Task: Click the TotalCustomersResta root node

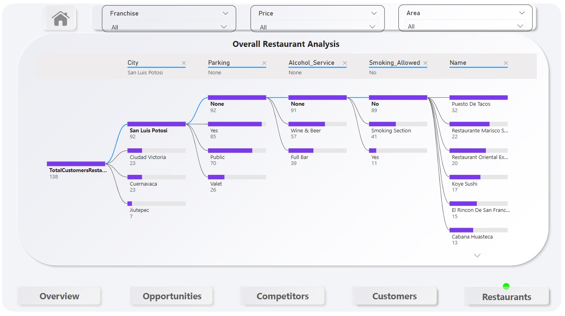Action: (x=76, y=163)
